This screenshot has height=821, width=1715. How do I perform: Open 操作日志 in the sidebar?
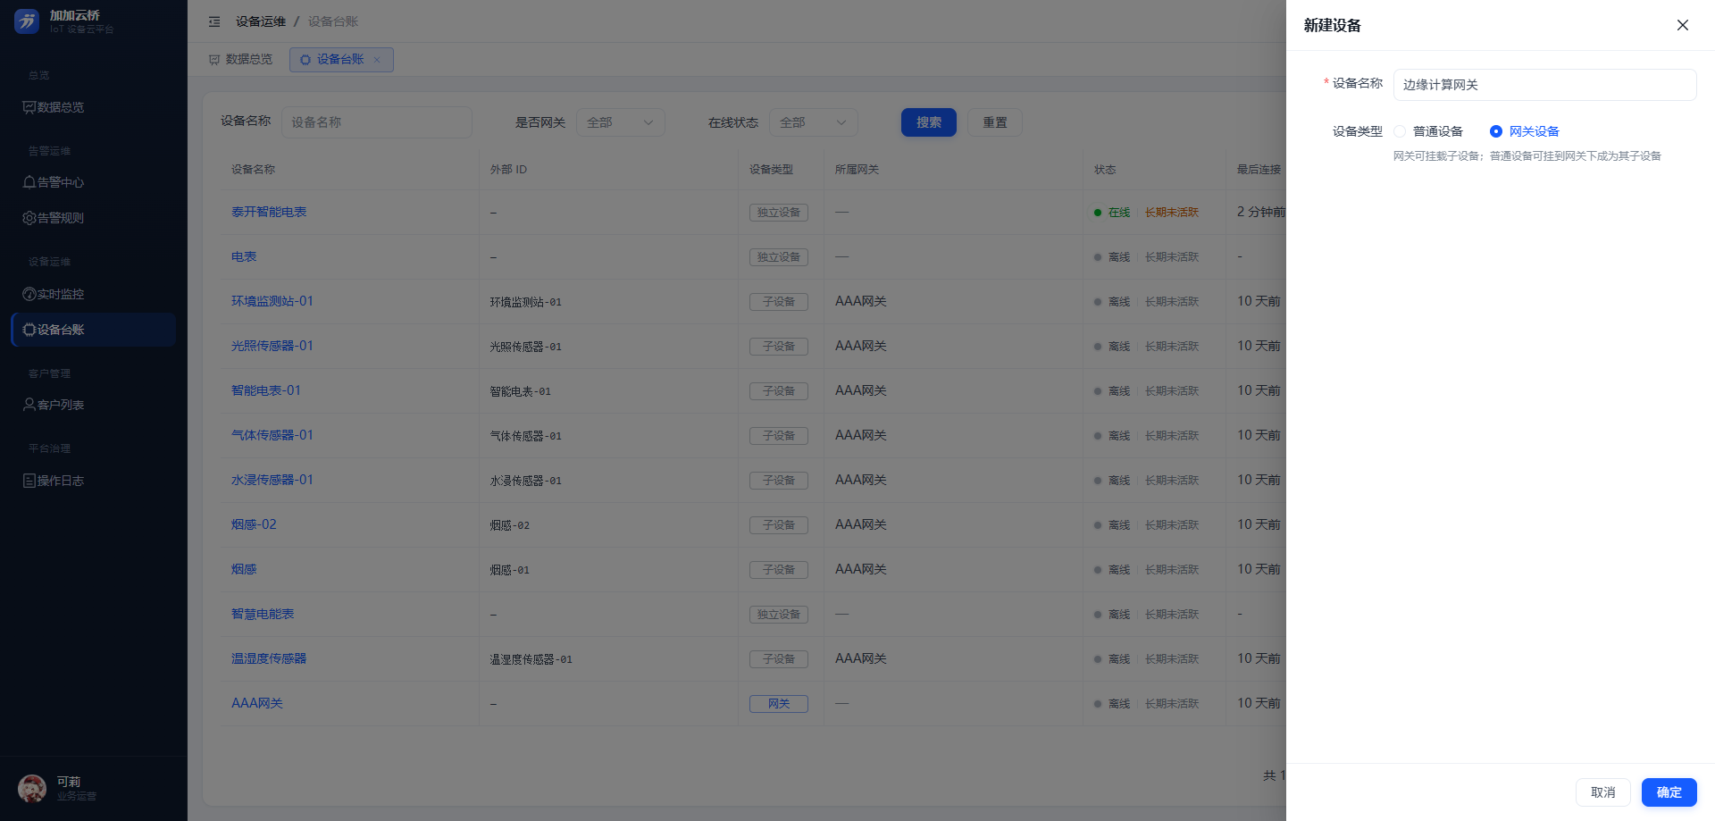click(94, 481)
